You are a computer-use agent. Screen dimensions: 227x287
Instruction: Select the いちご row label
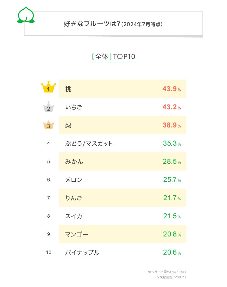pyautogui.click(x=74, y=107)
